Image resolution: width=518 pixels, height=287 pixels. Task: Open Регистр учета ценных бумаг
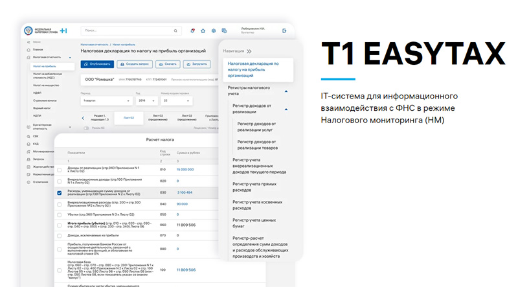coord(254,223)
